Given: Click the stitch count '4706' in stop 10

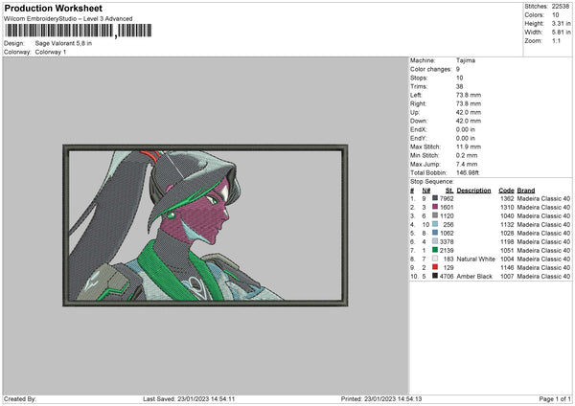Looking at the screenshot, I should 447,277.
